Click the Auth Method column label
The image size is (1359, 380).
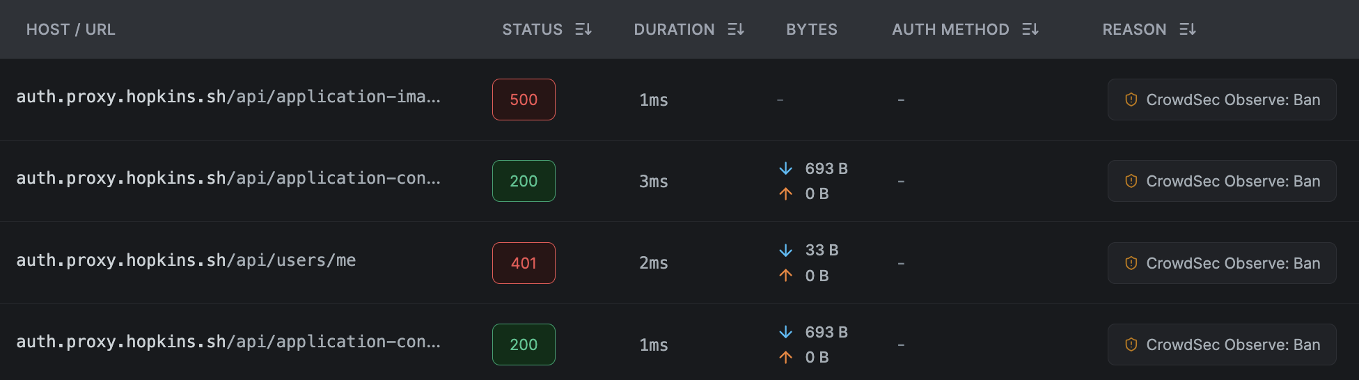(x=950, y=29)
